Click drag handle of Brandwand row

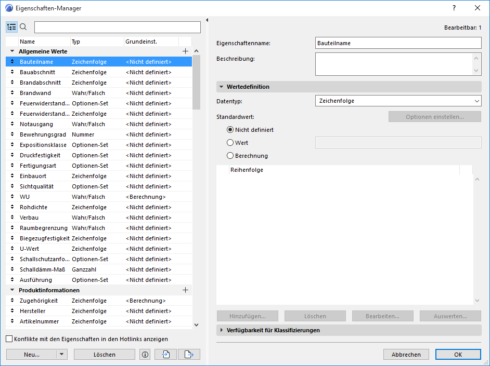click(x=12, y=93)
